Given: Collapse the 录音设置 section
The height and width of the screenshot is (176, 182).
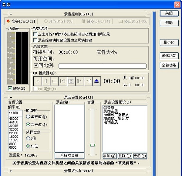Looking at the screenshot, I should (11, 97).
